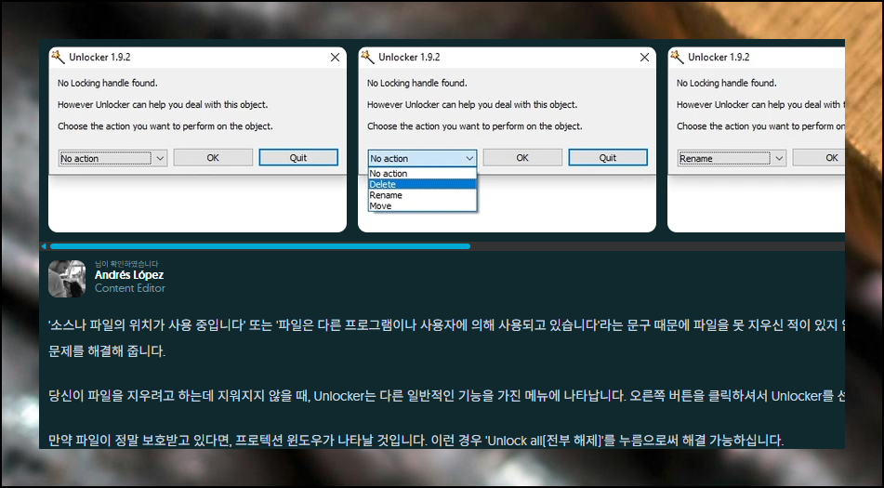884x488 pixels.
Task: Click 'Choose the action' text in second window
Action: point(475,126)
